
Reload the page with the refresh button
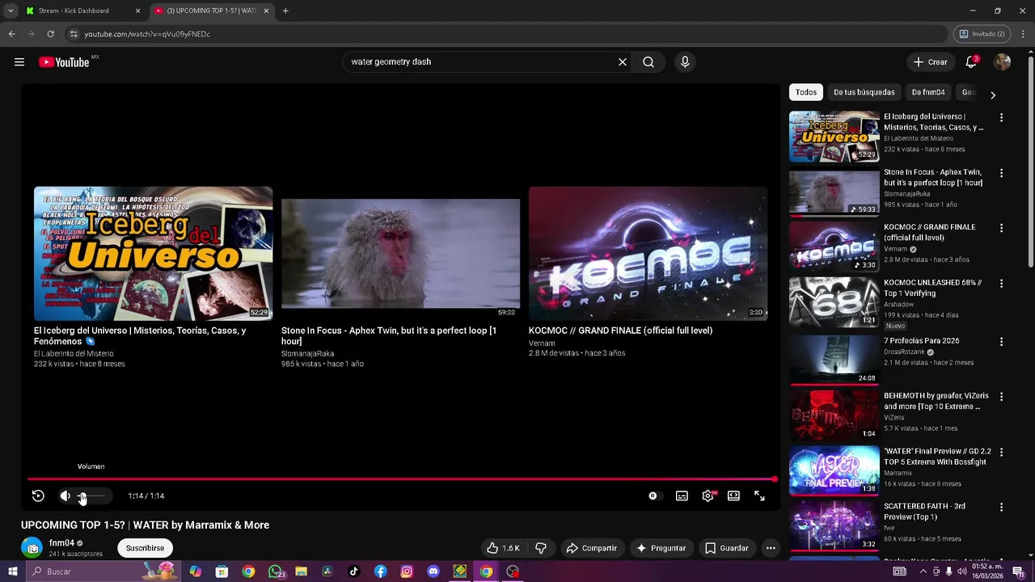click(x=50, y=34)
